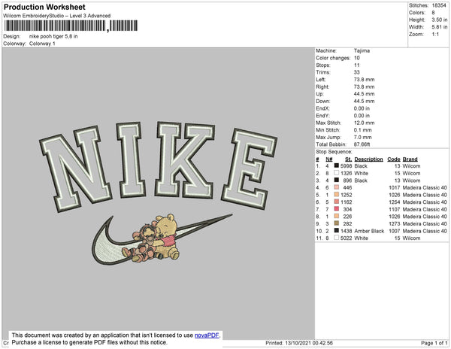Click the Stitches value 18354
Viewport: 451px width, 349px height.
439,5
